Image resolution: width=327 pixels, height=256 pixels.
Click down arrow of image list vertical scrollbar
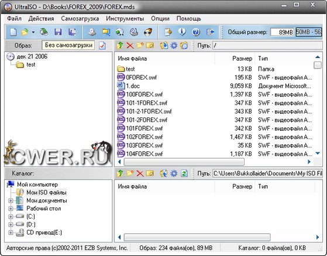[x=318, y=153]
